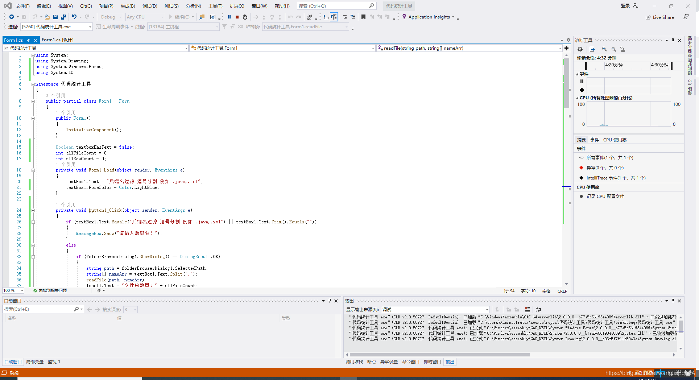Viewport: 699px width, 380px height.
Task: Click the Visual Studio logo icon
Action: [x=8, y=6]
